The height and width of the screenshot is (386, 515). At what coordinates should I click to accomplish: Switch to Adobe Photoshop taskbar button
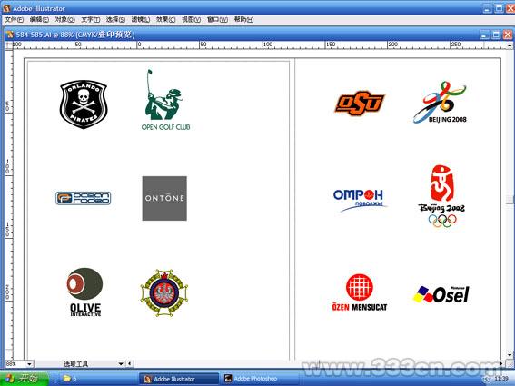click(259, 379)
